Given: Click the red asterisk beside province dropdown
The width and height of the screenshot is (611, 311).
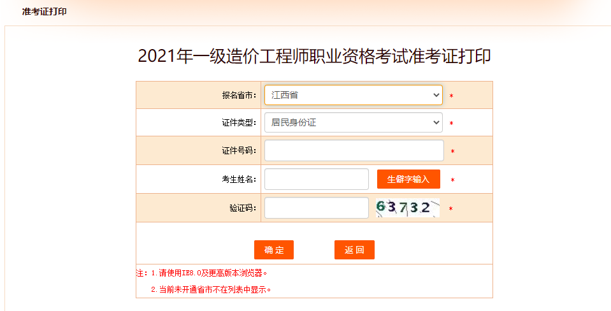Looking at the screenshot, I should point(451,96).
